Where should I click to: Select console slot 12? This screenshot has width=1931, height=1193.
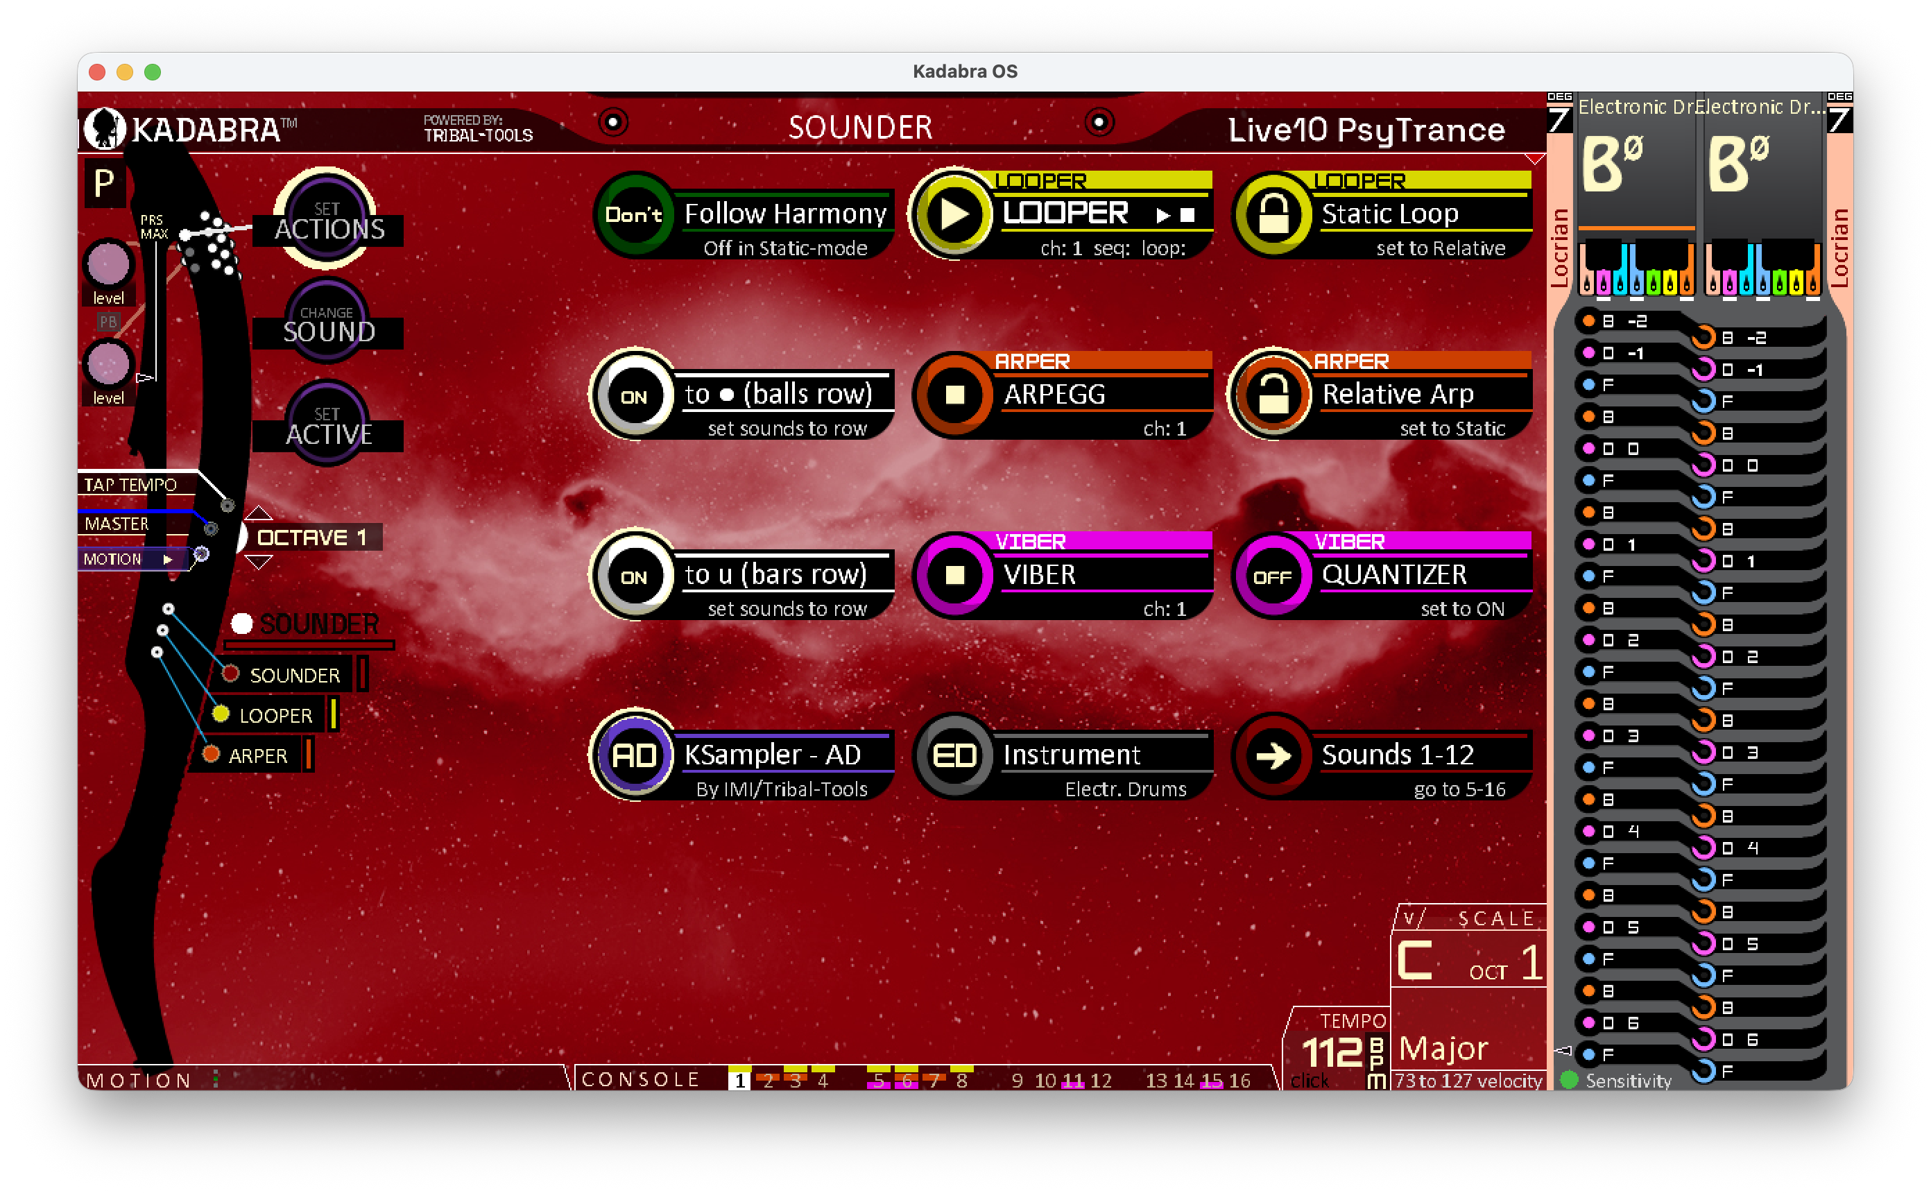point(1101,1079)
